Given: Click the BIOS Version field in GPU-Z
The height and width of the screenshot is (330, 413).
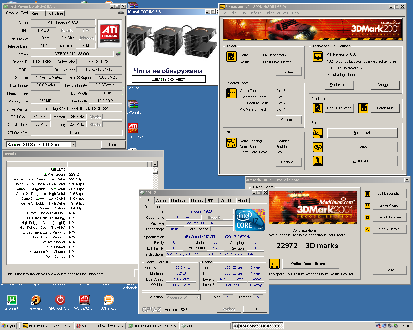Looking at the screenshot, I should click(72, 54).
